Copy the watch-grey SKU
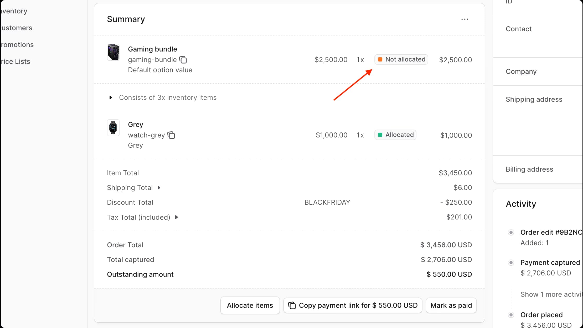The width and height of the screenshot is (583, 328). (x=171, y=135)
